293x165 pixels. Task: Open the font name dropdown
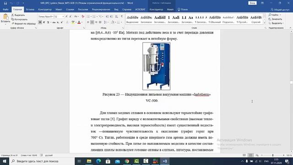pyautogui.click(x=53, y=16)
